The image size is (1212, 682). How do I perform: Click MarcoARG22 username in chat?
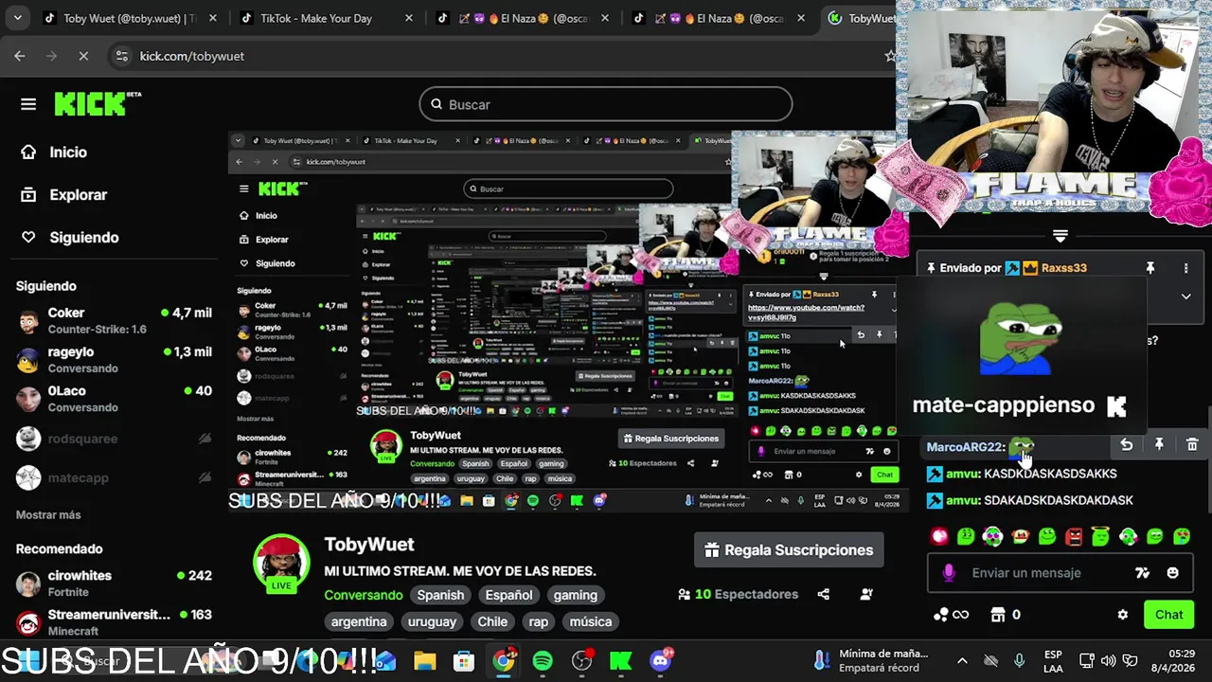[965, 446]
